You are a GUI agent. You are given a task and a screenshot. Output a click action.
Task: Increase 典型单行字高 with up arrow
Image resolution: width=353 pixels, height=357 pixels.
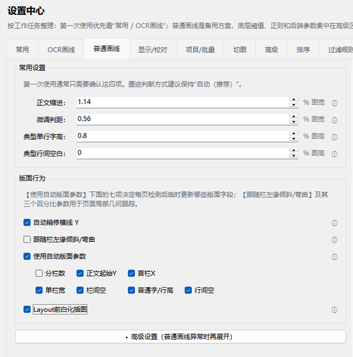point(294,133)
